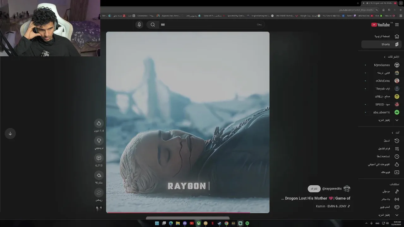
Task: Open Spotify from the taskbar
Action: pyautogui.click(x=247, y=223)
